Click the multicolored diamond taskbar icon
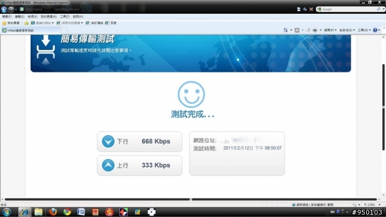The image size is (386, 217). [x=124, y=212]
